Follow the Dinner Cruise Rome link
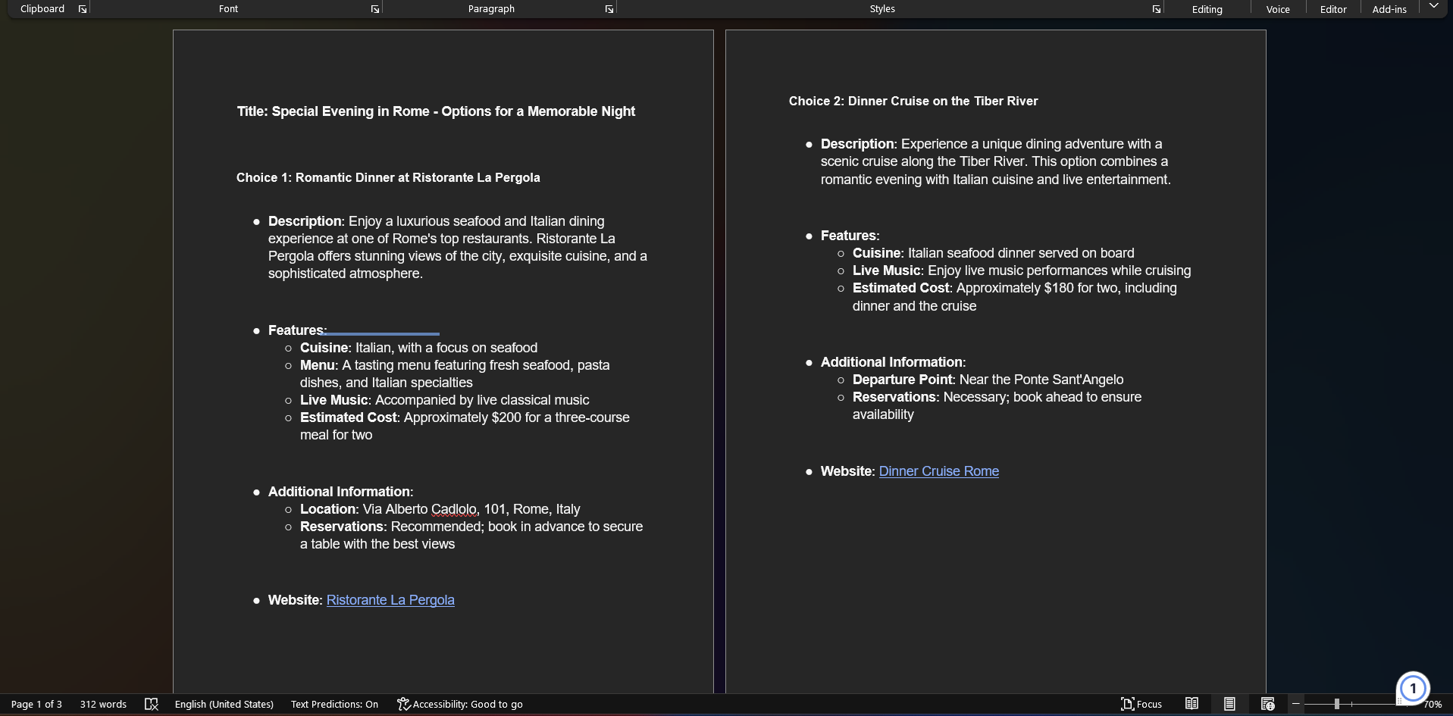 (938, 471)
